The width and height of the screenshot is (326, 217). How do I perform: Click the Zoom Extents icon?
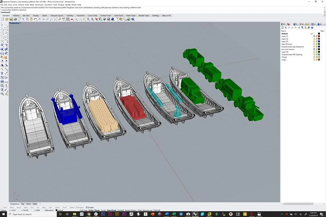[55, 19]
